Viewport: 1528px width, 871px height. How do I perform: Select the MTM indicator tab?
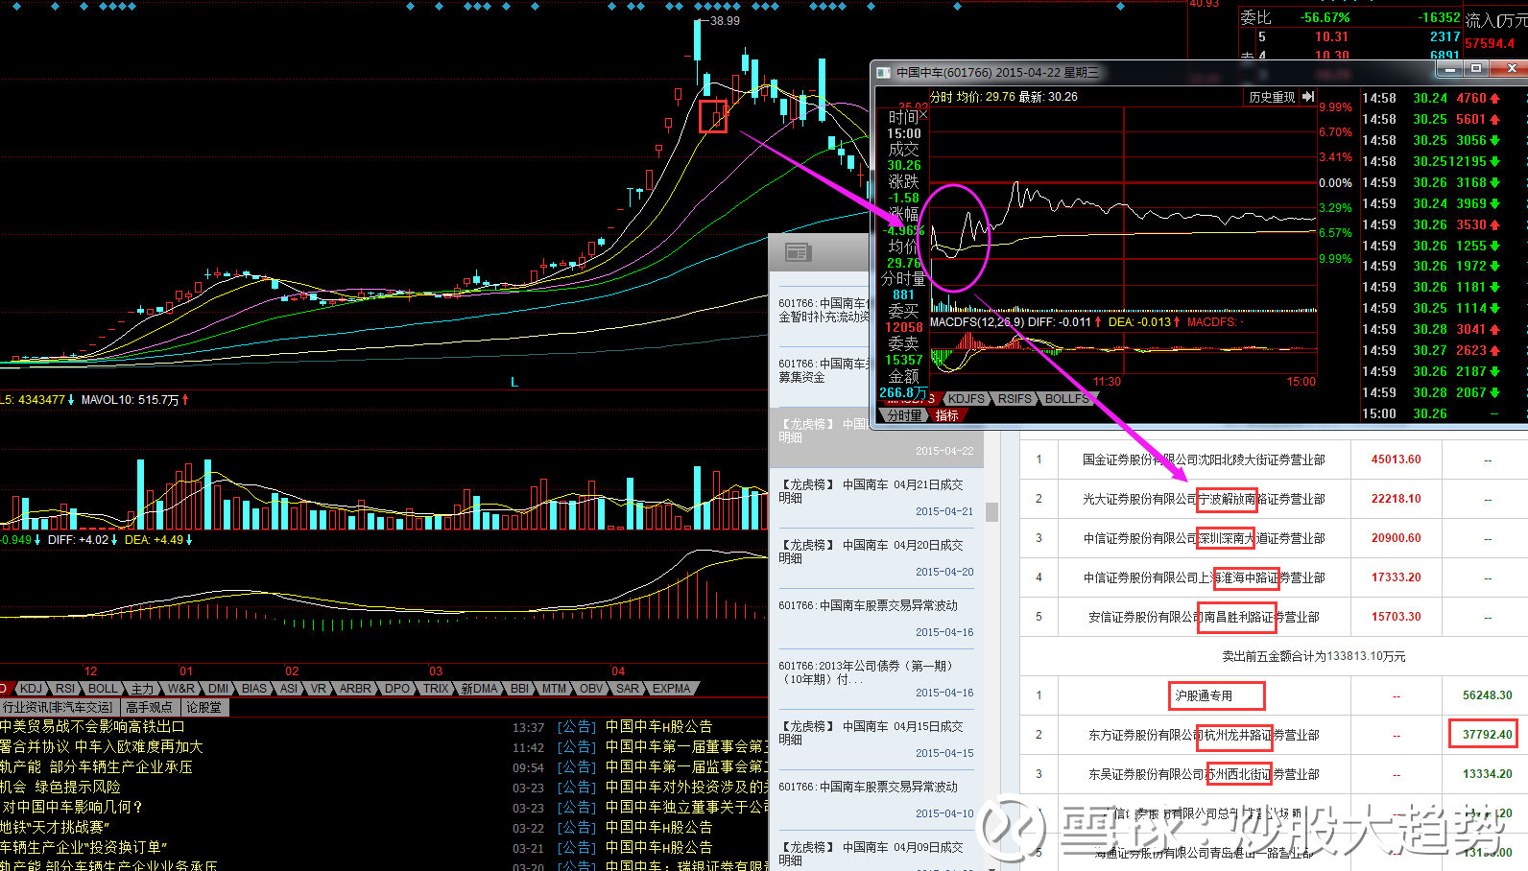[554, 689]
